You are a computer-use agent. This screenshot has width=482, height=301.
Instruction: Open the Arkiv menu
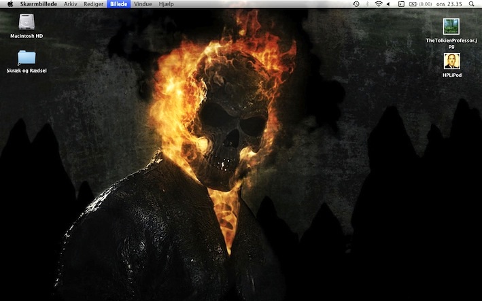pyautogui.click(x=71, y=4)
